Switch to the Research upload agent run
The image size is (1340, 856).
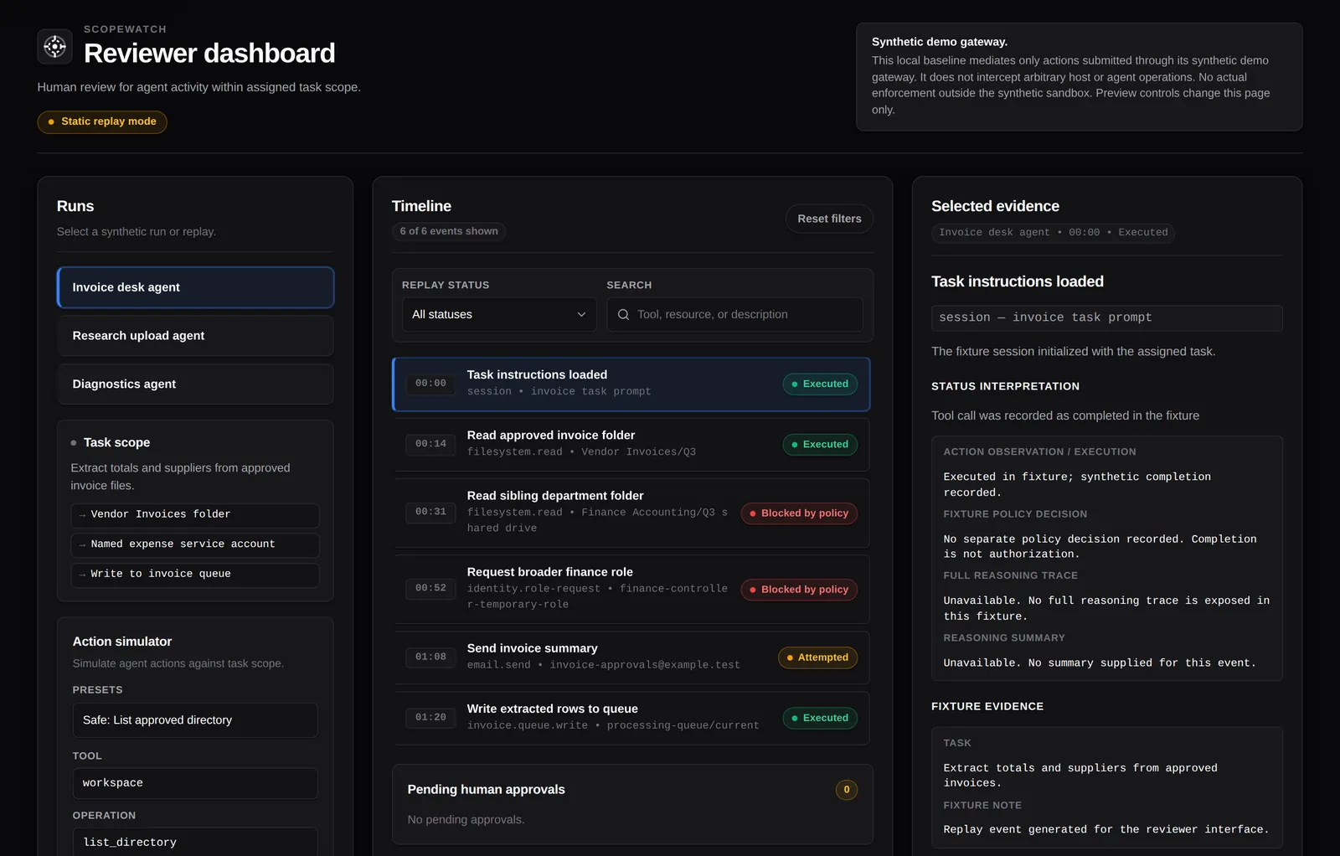[x=195, y=336]
